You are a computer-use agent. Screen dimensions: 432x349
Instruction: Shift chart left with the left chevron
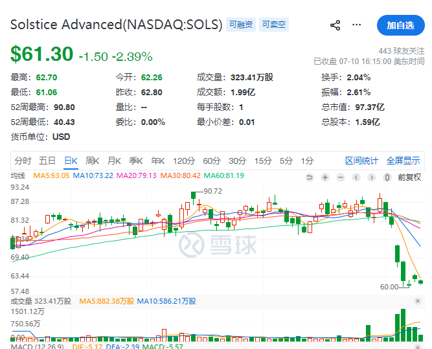(x=356, y=177)
